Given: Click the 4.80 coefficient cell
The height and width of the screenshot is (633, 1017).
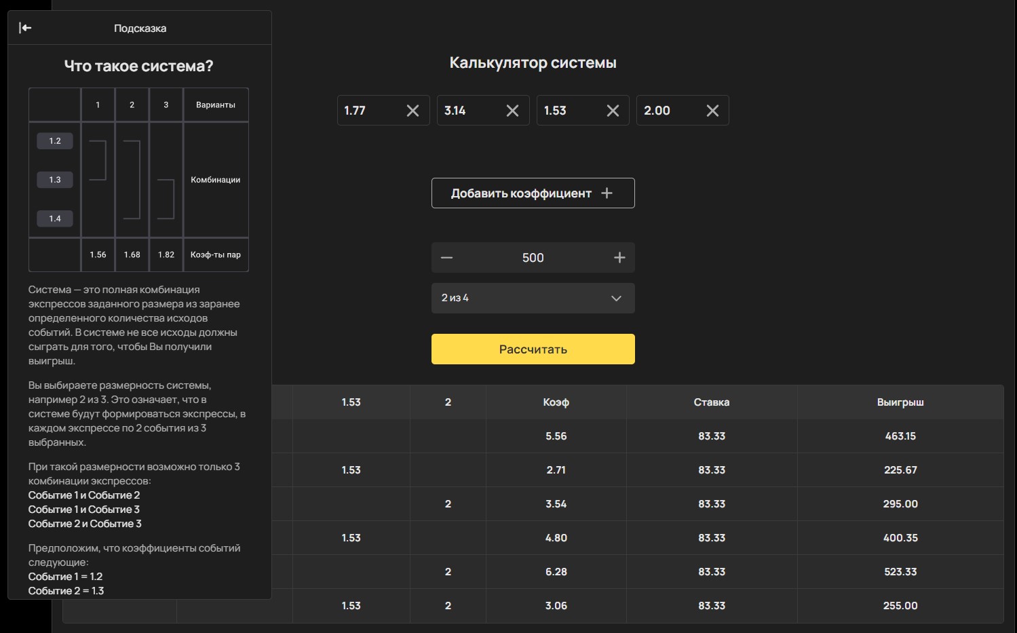Looking at the screenshot, I should 556,538.
